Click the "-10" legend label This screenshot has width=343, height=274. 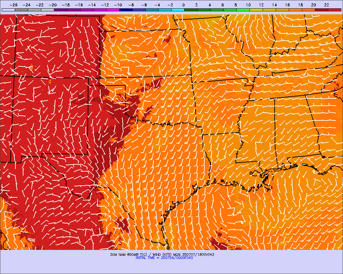(118, 5)
